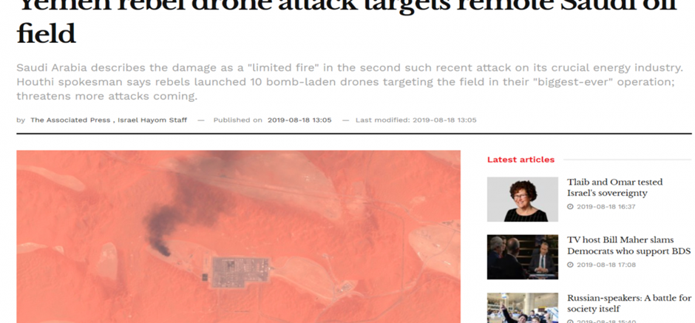Image resolution: width=695 pixels, height=323 pixels.
Task: Click the headline about the Yemen rebel drone attack
Action: coord(347,21)
